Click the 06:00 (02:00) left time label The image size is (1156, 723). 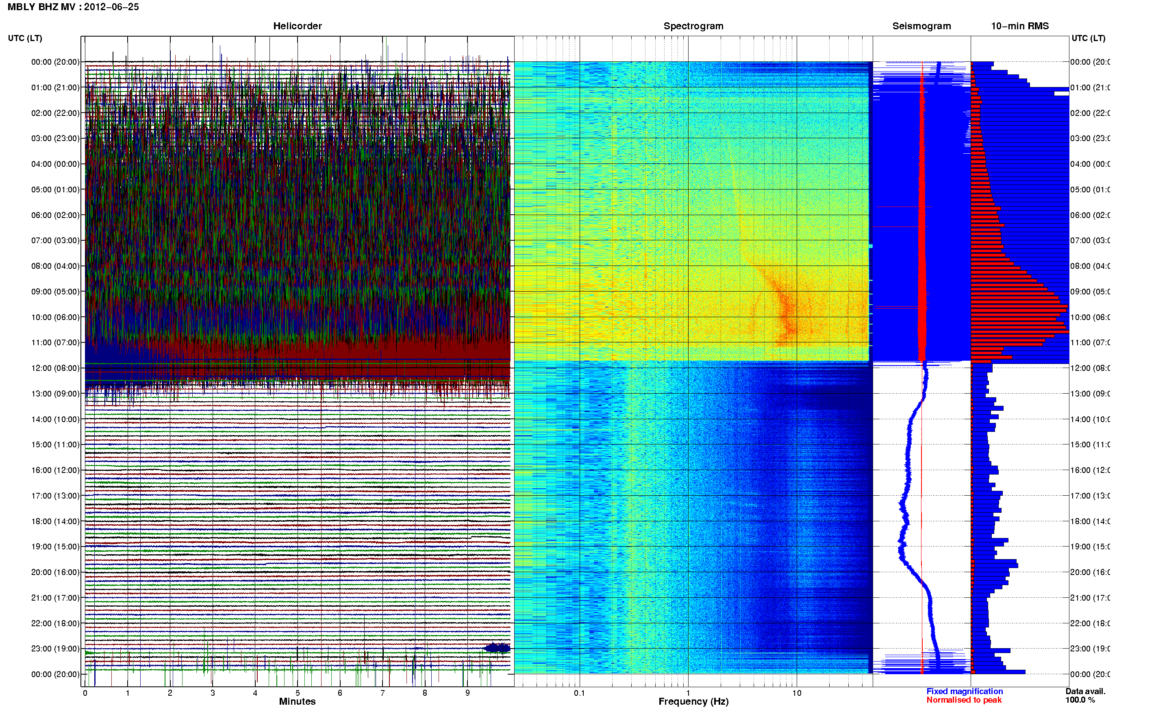pos(55,215)
